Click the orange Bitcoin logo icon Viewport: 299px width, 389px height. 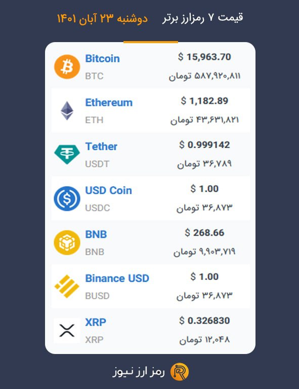click(67, 67)
